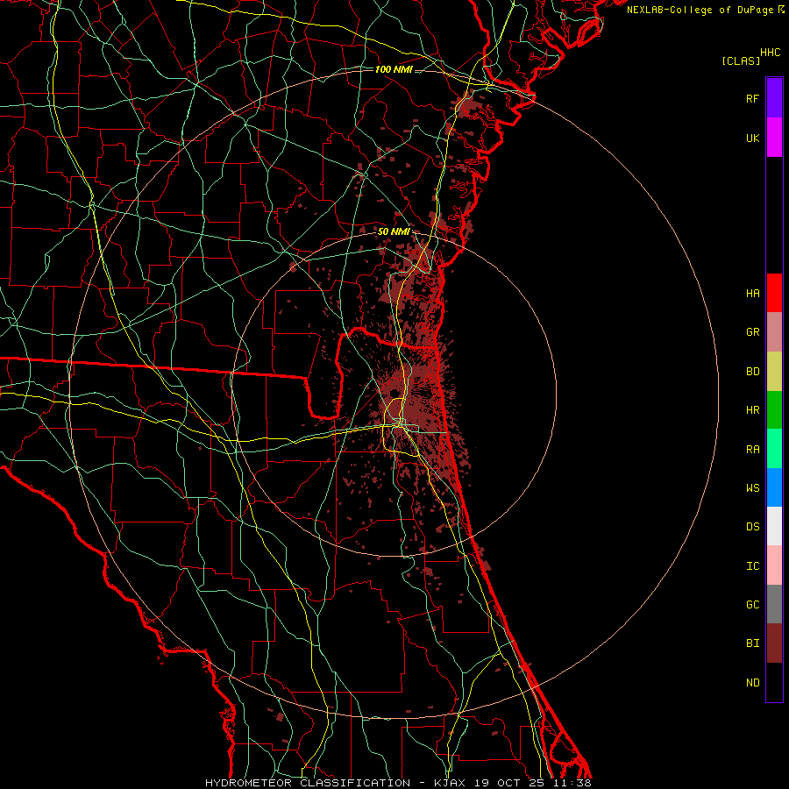Click the magenta UK color swatch

point(774,138)
